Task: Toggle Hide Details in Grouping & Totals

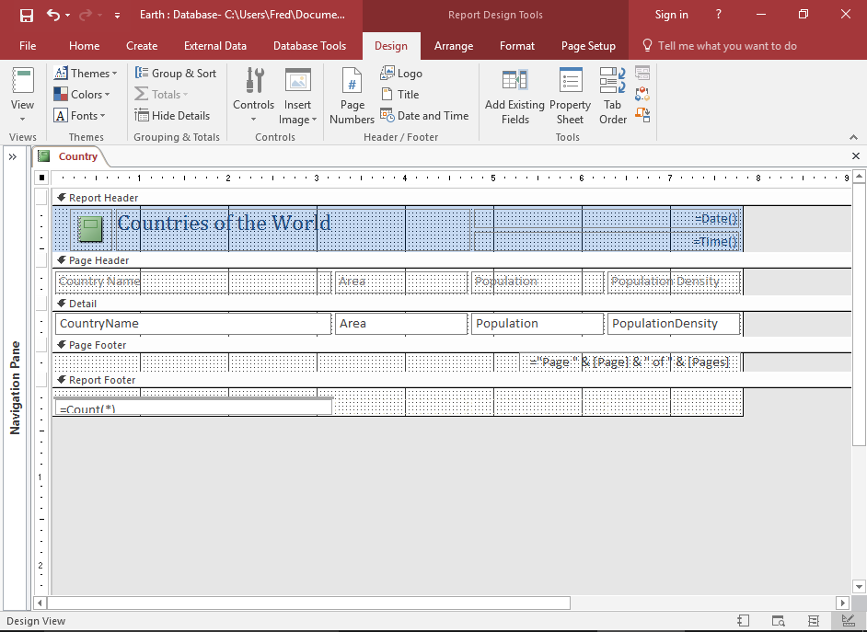Action: [x=173, y=115]
